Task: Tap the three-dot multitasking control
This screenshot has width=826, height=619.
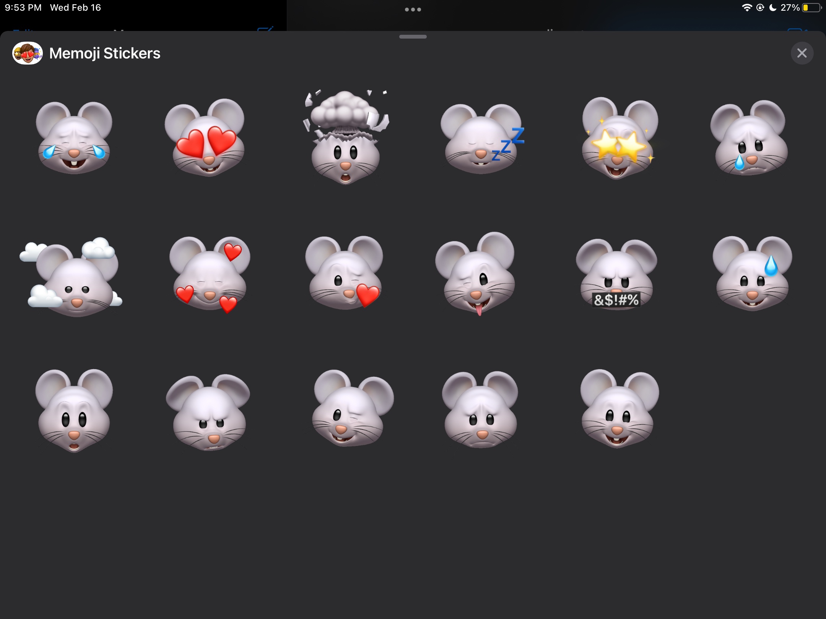Action: click(x=413, y=10)
